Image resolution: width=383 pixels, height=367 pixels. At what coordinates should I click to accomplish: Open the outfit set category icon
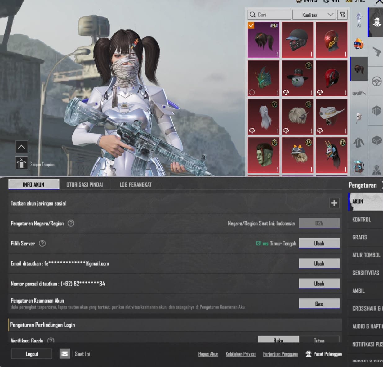[x=359, y=20]
